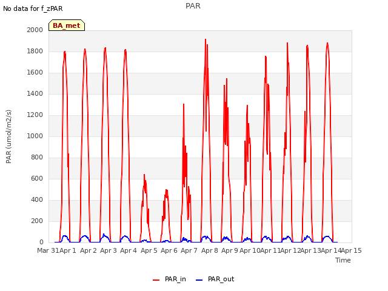Click the 1600 y-axis tick label
The image size is (388, 291).
35,73
